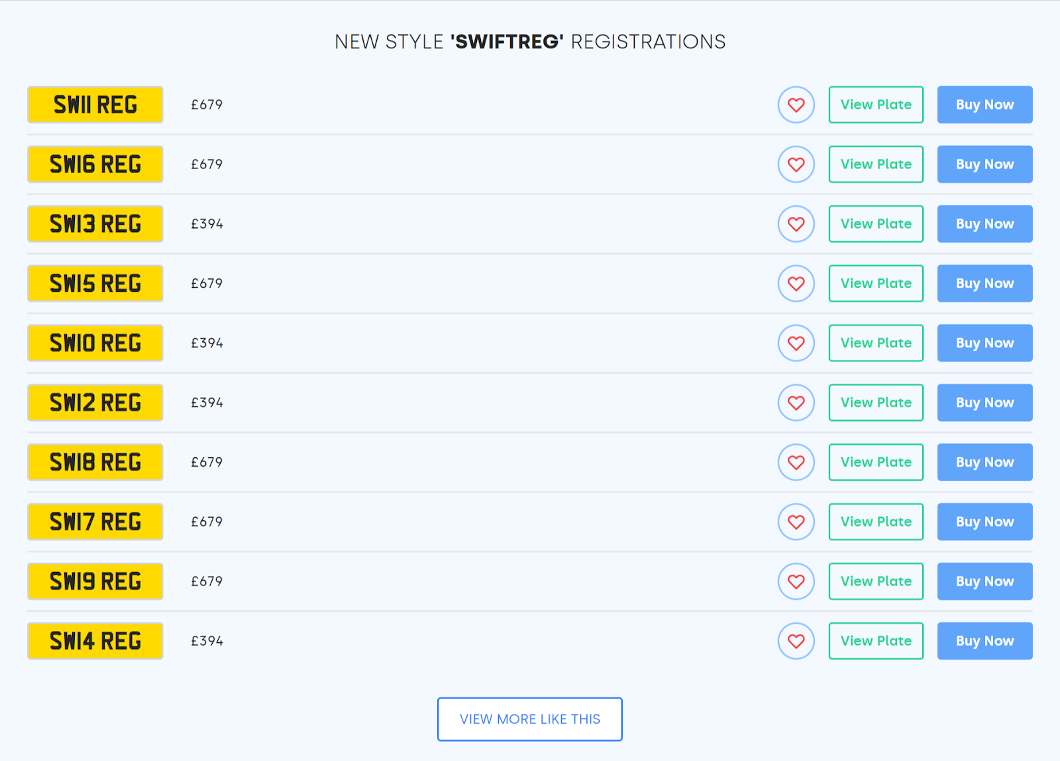Add SW13 REG to favourites via heart
The width and height of the screenshot is (1060, 761).
click(x=796, y=224)
